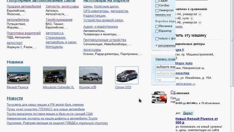Open Мотоциклы link

pyautogui.click(x=54, y=47)
